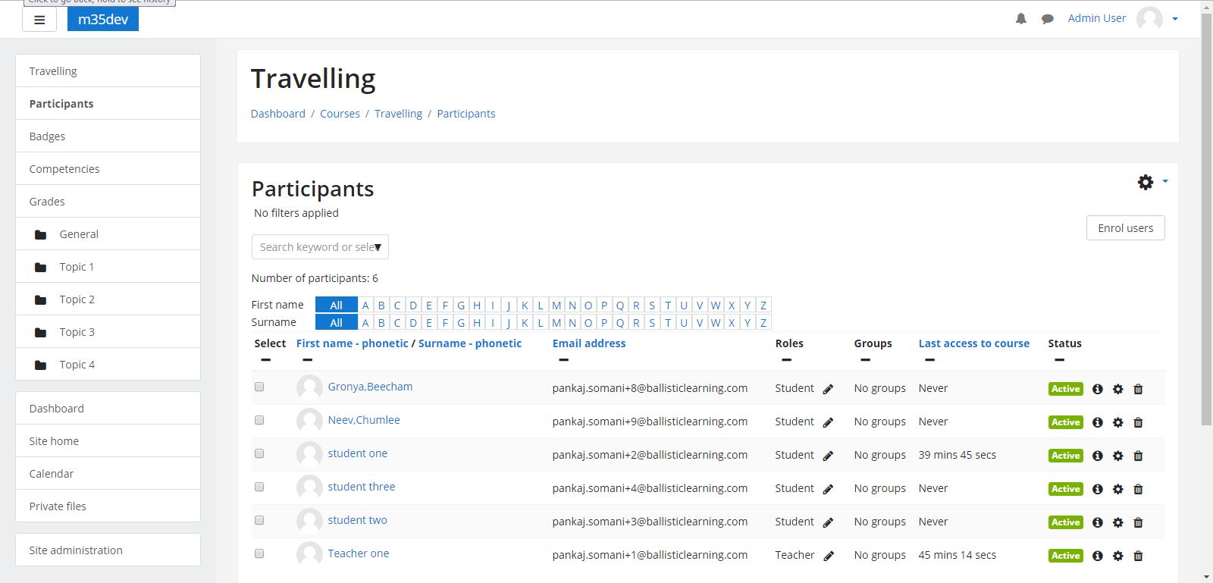The width and height of the screenshot is (1213, 583).
Task: Show enrolment info for Neev,Chumlee
Action: coord(1097,422)
